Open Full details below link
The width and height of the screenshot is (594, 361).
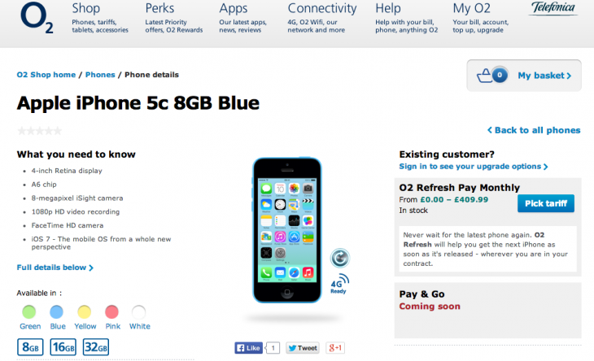point(55,267)
